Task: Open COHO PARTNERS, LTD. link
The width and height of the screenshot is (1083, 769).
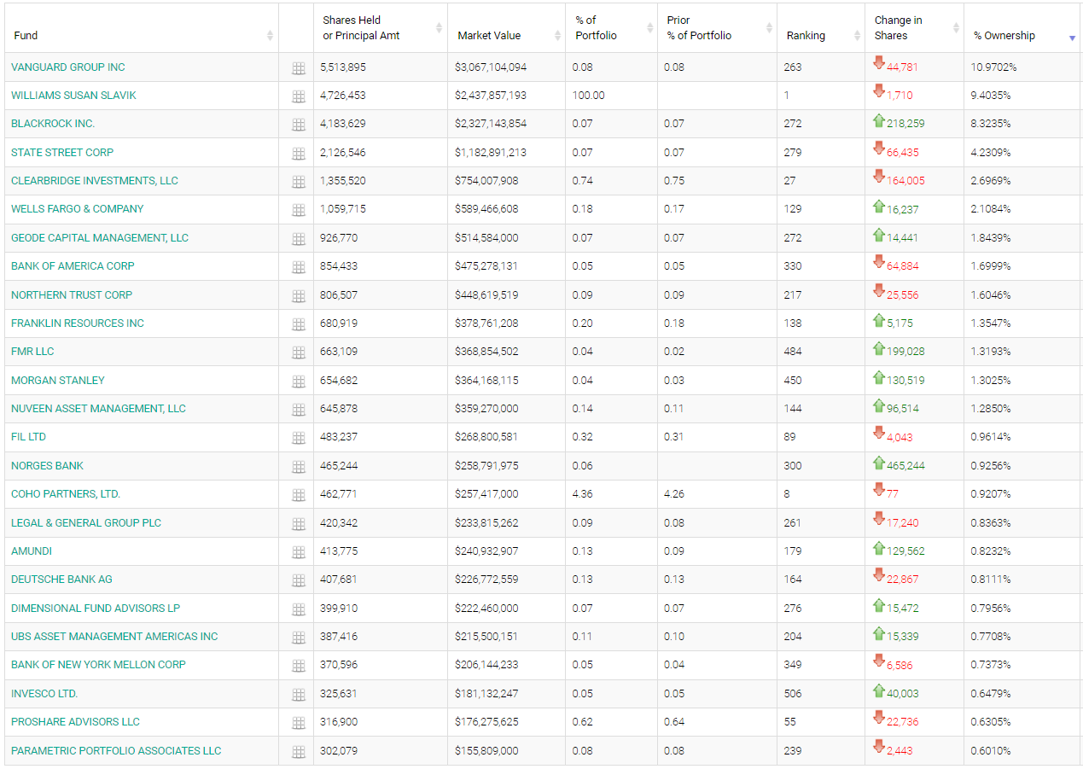Action: click(66, 494)
